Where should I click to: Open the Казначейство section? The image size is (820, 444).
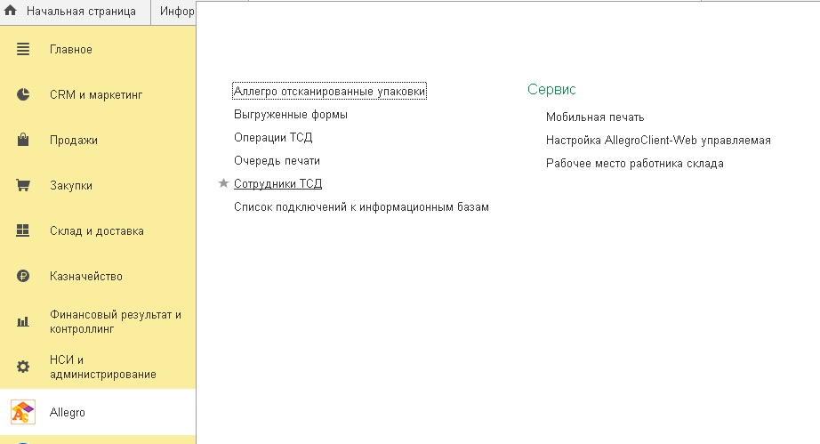[x=85, y=276]
